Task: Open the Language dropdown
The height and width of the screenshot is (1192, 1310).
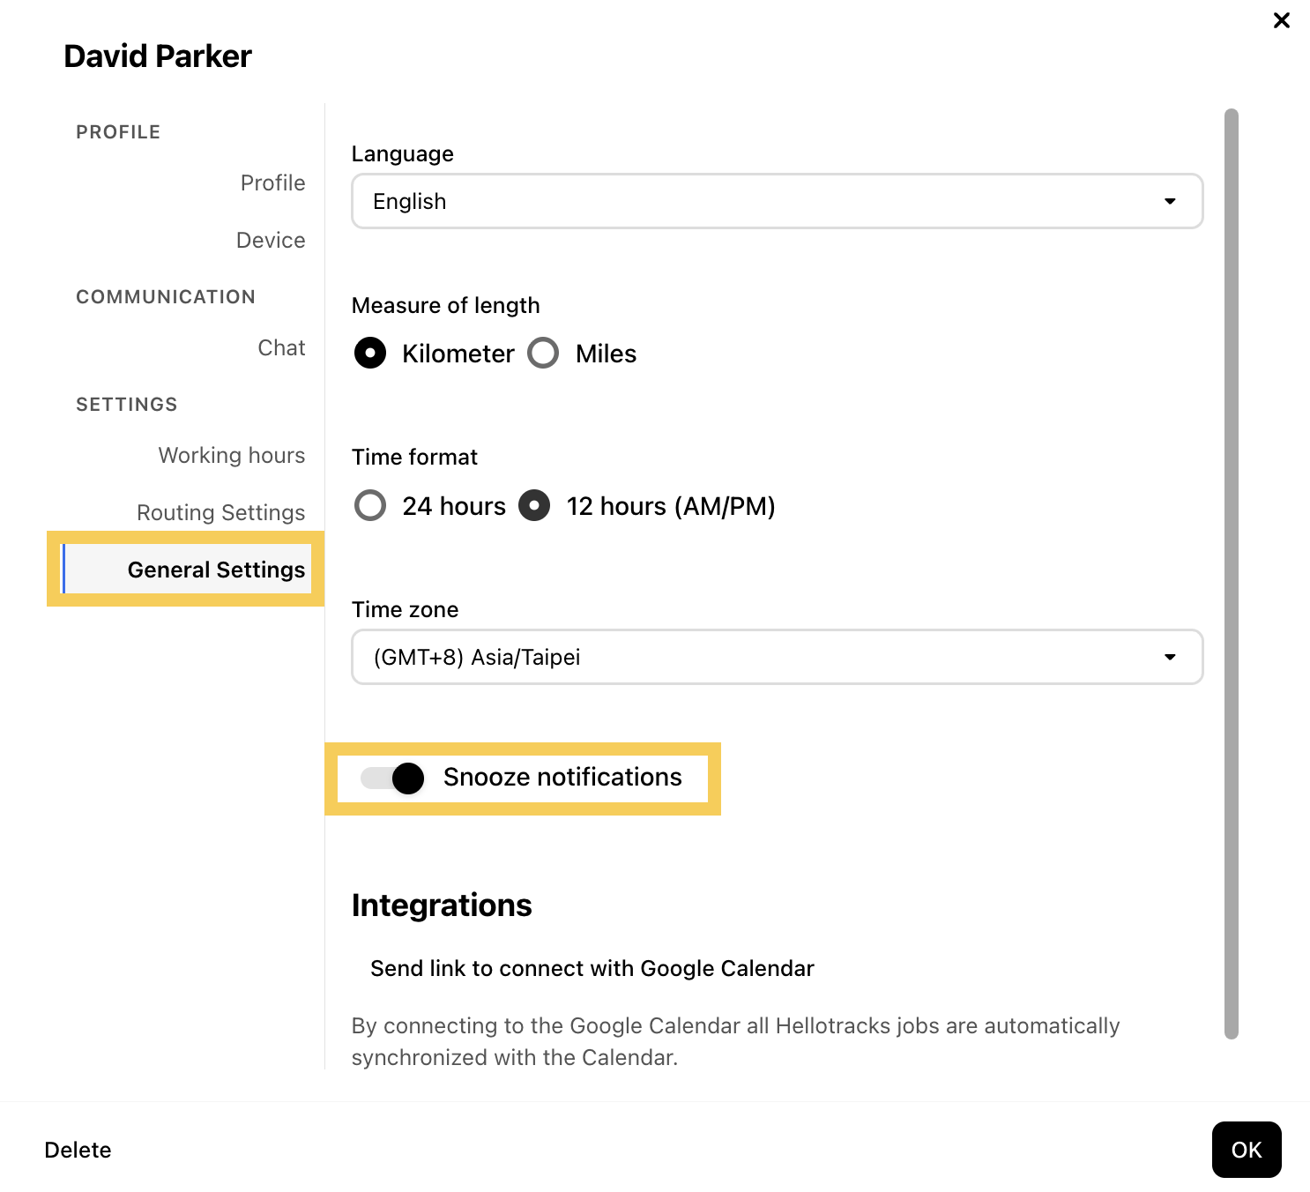Action: (x=776, y=202)
